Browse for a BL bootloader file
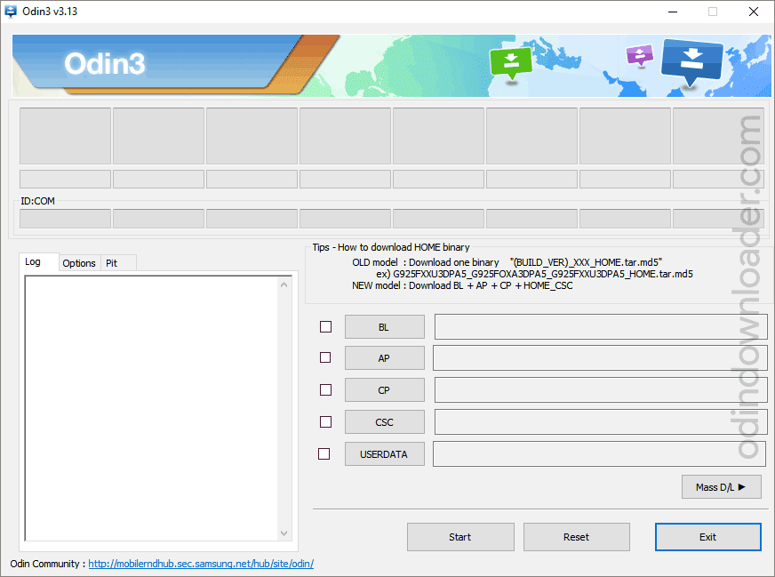 tap(385, 327)
